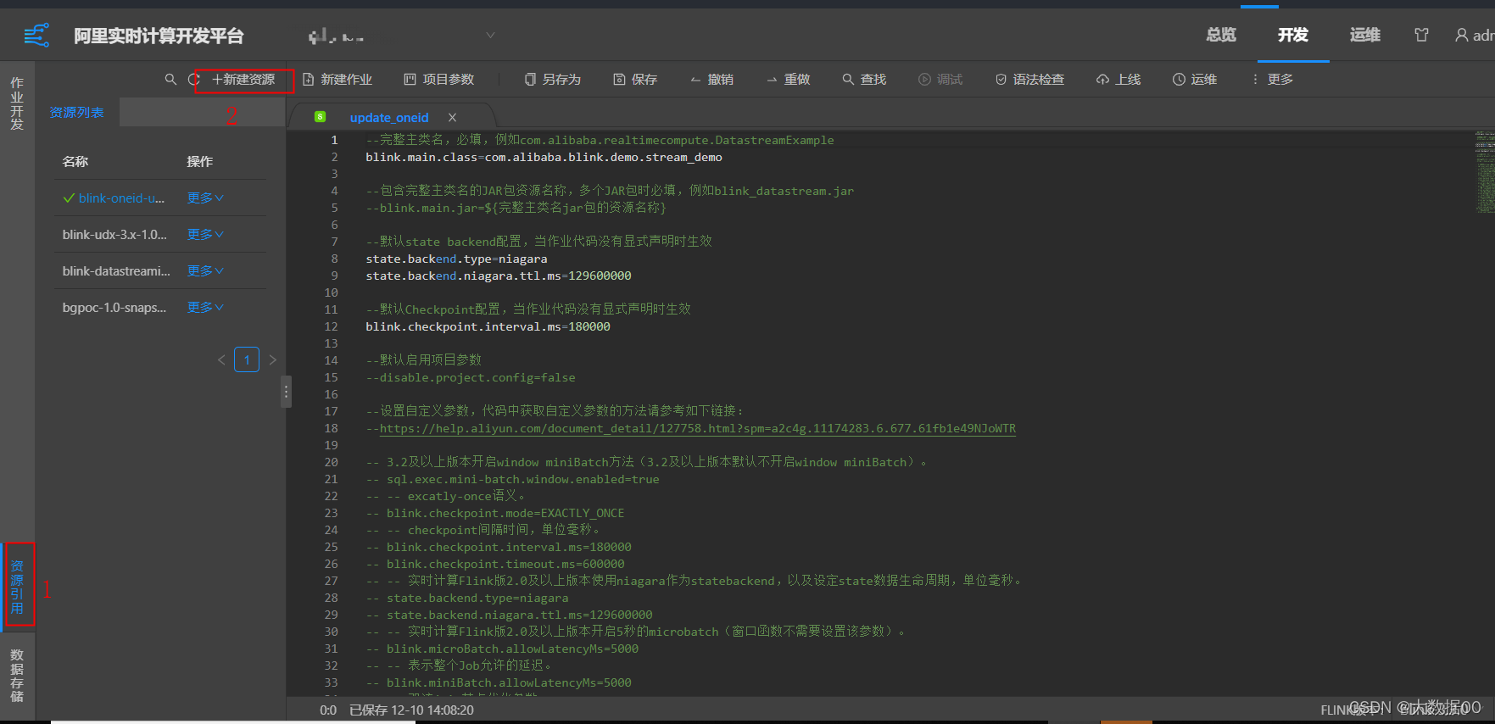Click 新建资源 to add a resource
This screenshot has height=724, width=1495.
[243, 79]
